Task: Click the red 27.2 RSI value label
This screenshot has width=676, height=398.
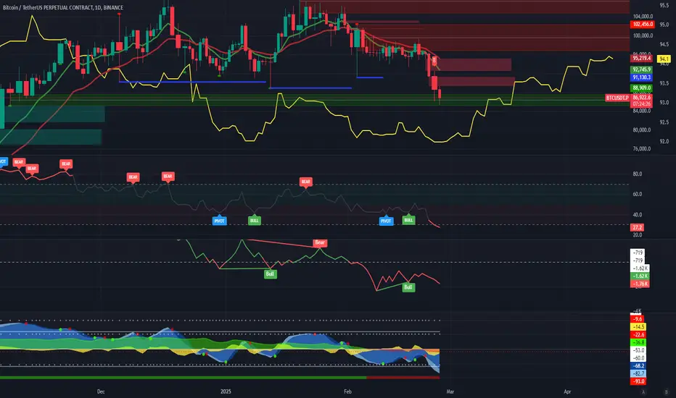Action: (x=638, y=228)
